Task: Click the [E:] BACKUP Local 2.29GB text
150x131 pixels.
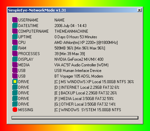Action: [86, 93]
